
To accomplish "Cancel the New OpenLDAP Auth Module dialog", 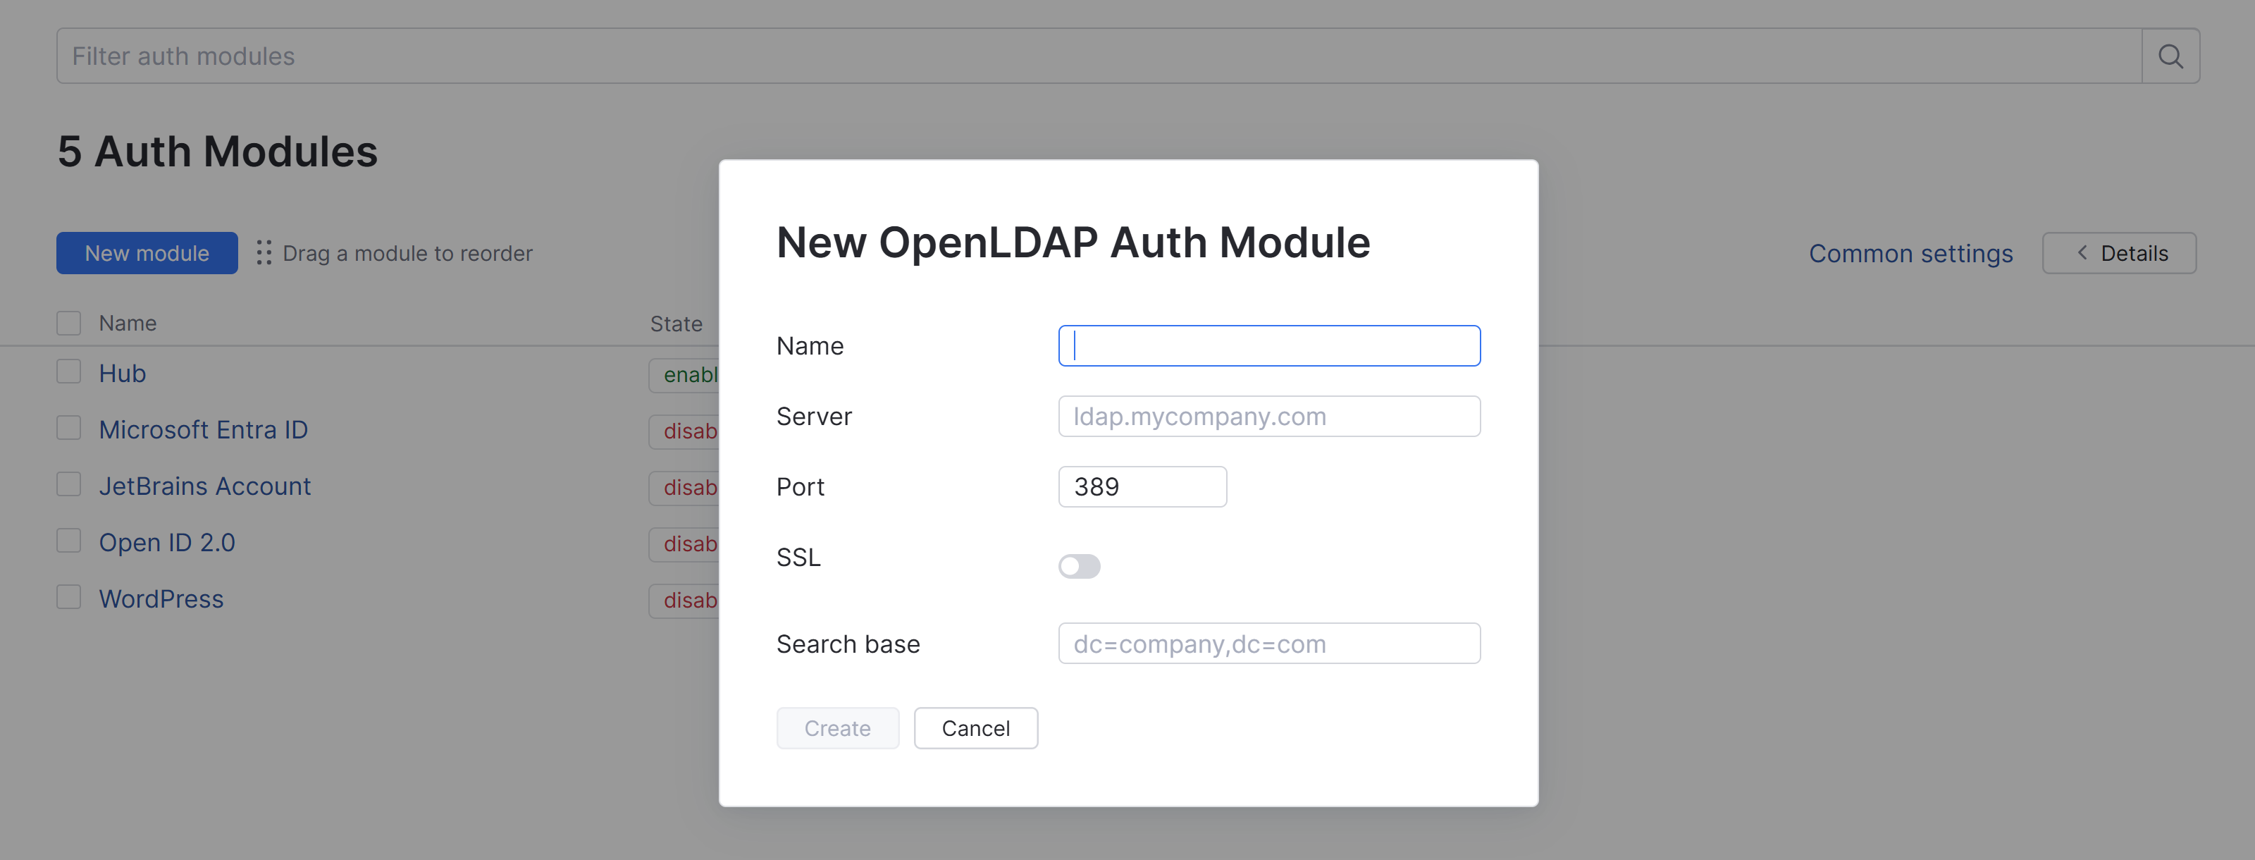I will [975, 727].
